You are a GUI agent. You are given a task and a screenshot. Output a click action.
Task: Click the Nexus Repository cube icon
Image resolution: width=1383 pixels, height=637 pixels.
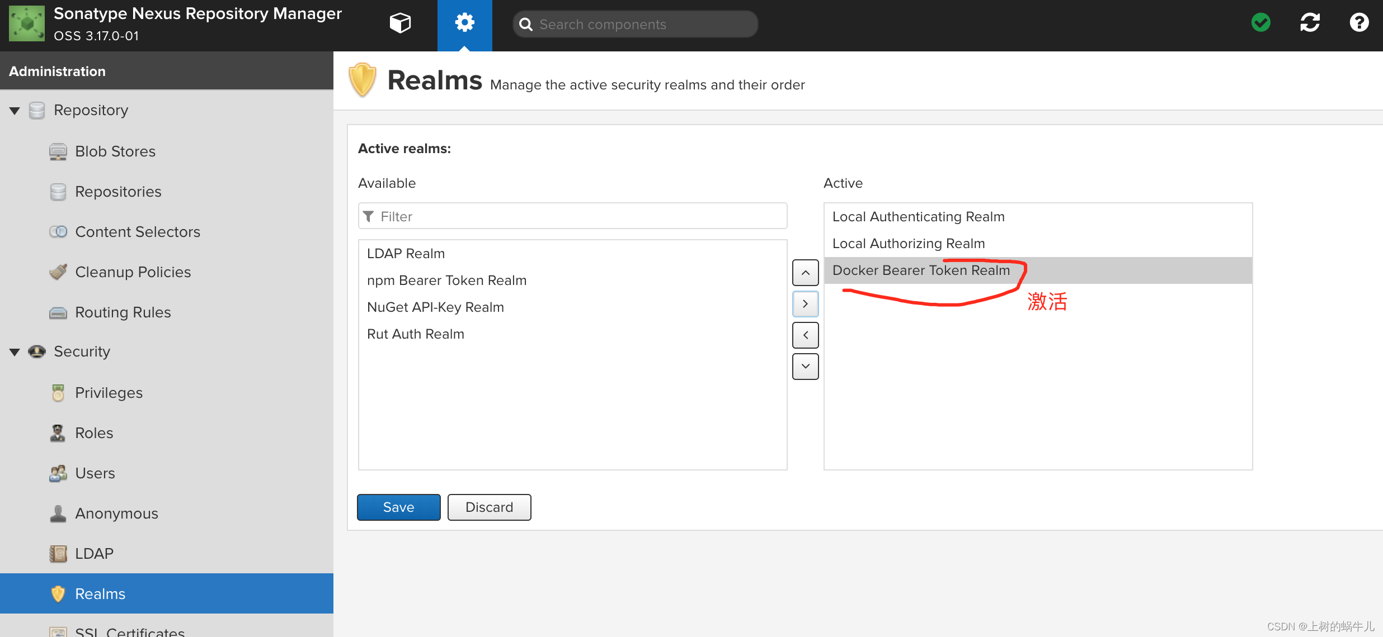[401, 24]
